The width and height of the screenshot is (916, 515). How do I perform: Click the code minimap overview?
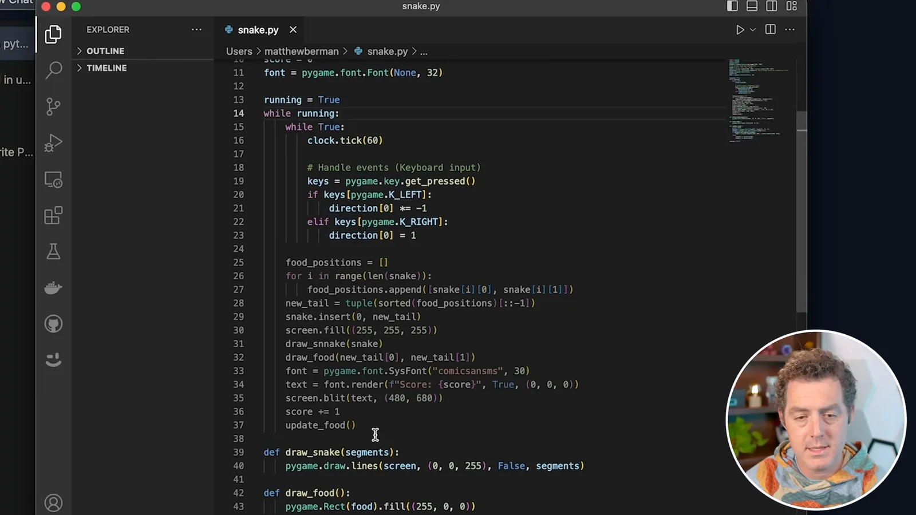759,100
